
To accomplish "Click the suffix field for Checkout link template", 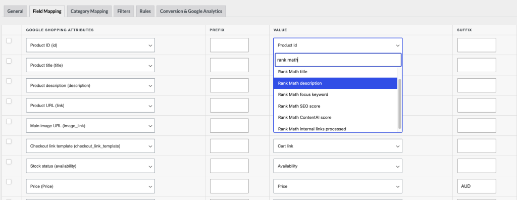I will 477,146.
